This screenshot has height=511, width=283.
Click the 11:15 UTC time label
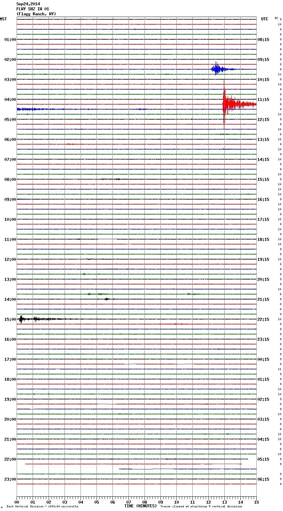[263, 100]
